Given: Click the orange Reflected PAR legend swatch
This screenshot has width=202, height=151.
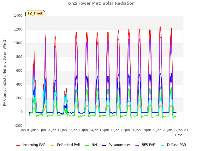Looking at the screenshot, I should click(x=53, y=145).
